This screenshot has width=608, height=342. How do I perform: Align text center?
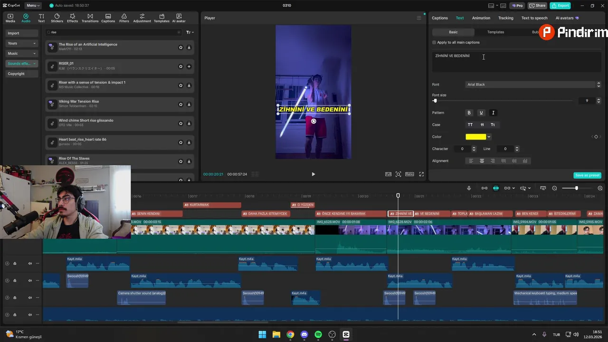point(482,161)
